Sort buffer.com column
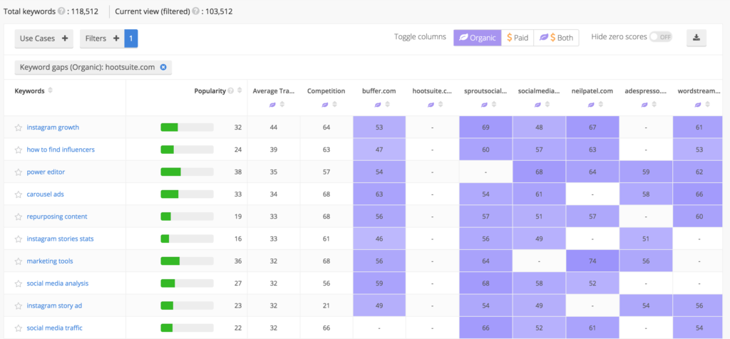The width and height of the screenshot is (730, 339). click(x=389, y=105)
